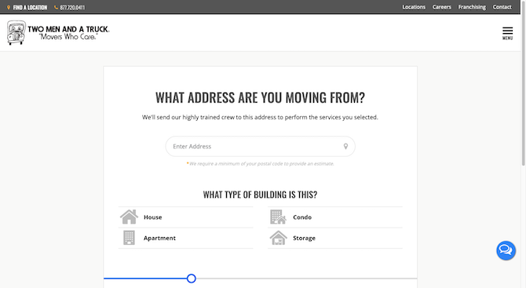This screenshot has width=526, height=288.
Task: Click the 'highly trained crew' description text
Action: click(x=260, y=117)
